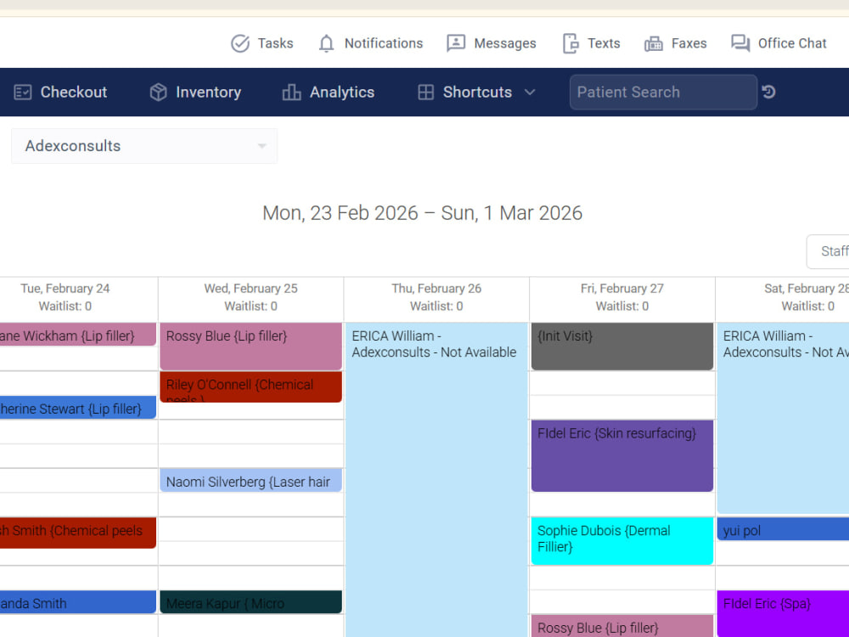Open the Inventory navigation tab
Image resolution: width=849 pixels, height=637 pixels.
pyautogui.click(x=195, y=92)
